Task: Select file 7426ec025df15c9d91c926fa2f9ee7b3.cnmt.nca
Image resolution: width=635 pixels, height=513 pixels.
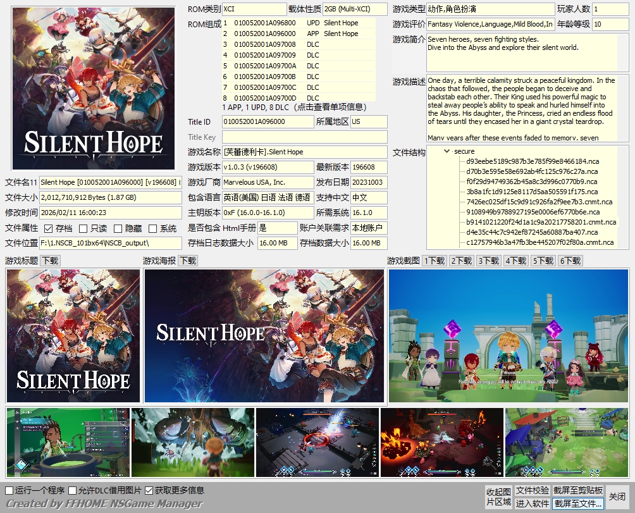Action: pyautogui.click(x=539, y=202)
